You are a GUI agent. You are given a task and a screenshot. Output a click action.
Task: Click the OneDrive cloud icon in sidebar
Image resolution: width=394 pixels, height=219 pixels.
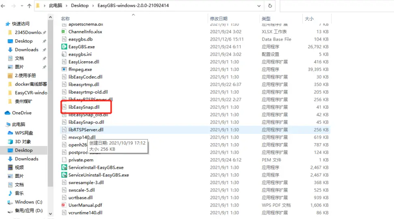tap(8, 113)
